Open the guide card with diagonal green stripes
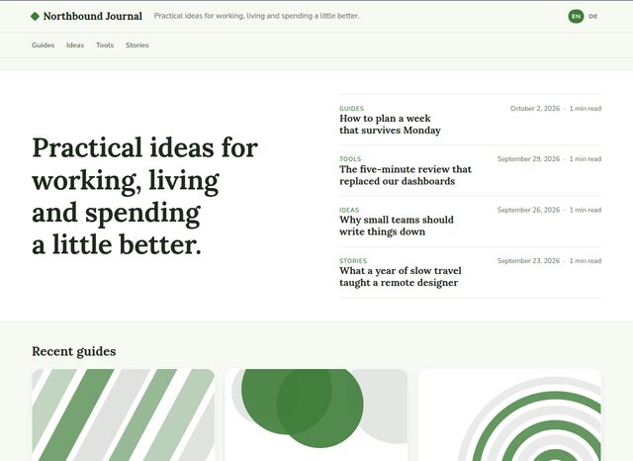 pyautogui.click(x=123, y=415)
